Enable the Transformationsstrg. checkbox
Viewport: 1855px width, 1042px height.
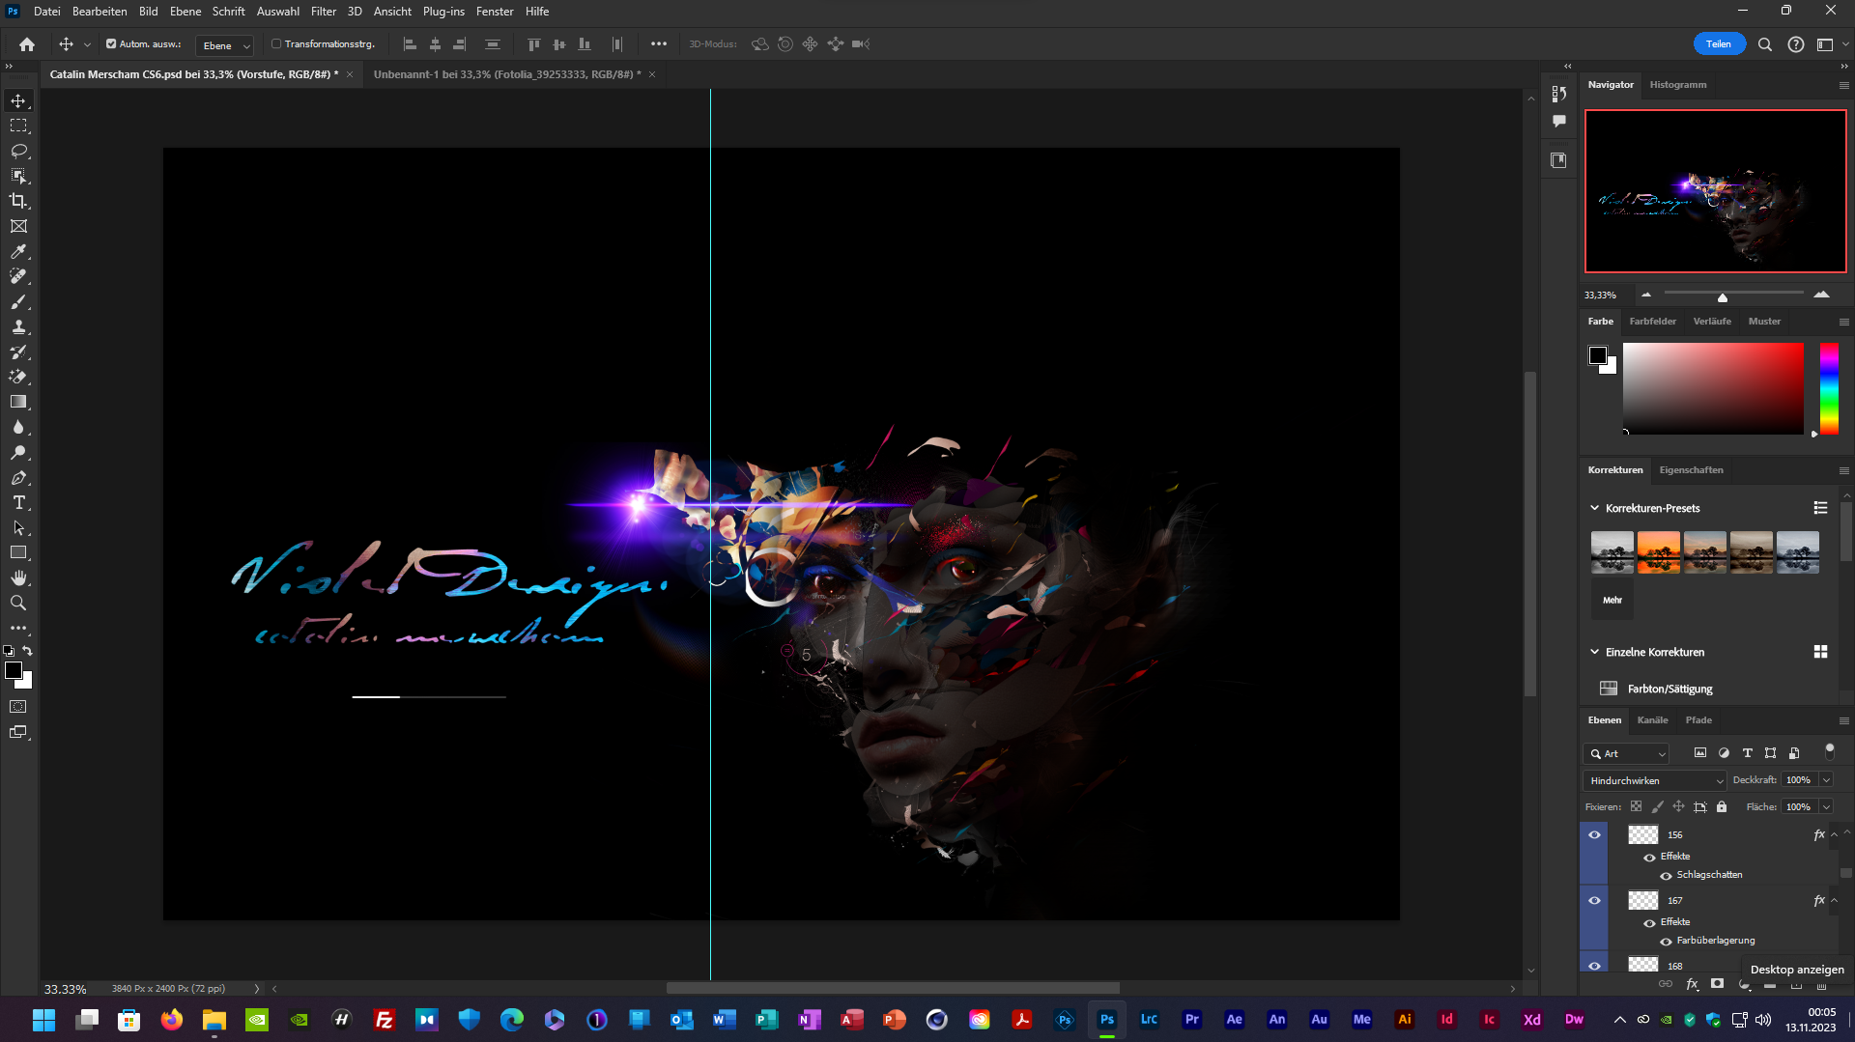[x=276, y=44]
